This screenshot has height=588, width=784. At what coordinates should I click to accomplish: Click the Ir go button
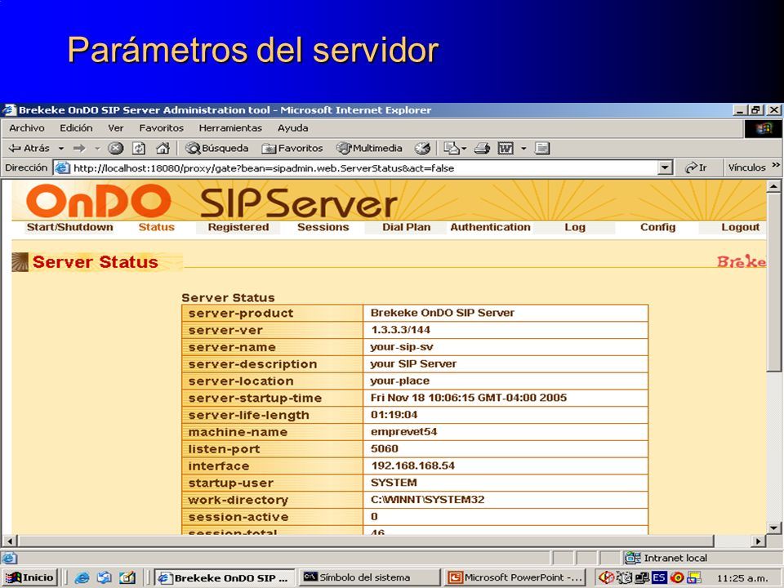pos(697,167)
